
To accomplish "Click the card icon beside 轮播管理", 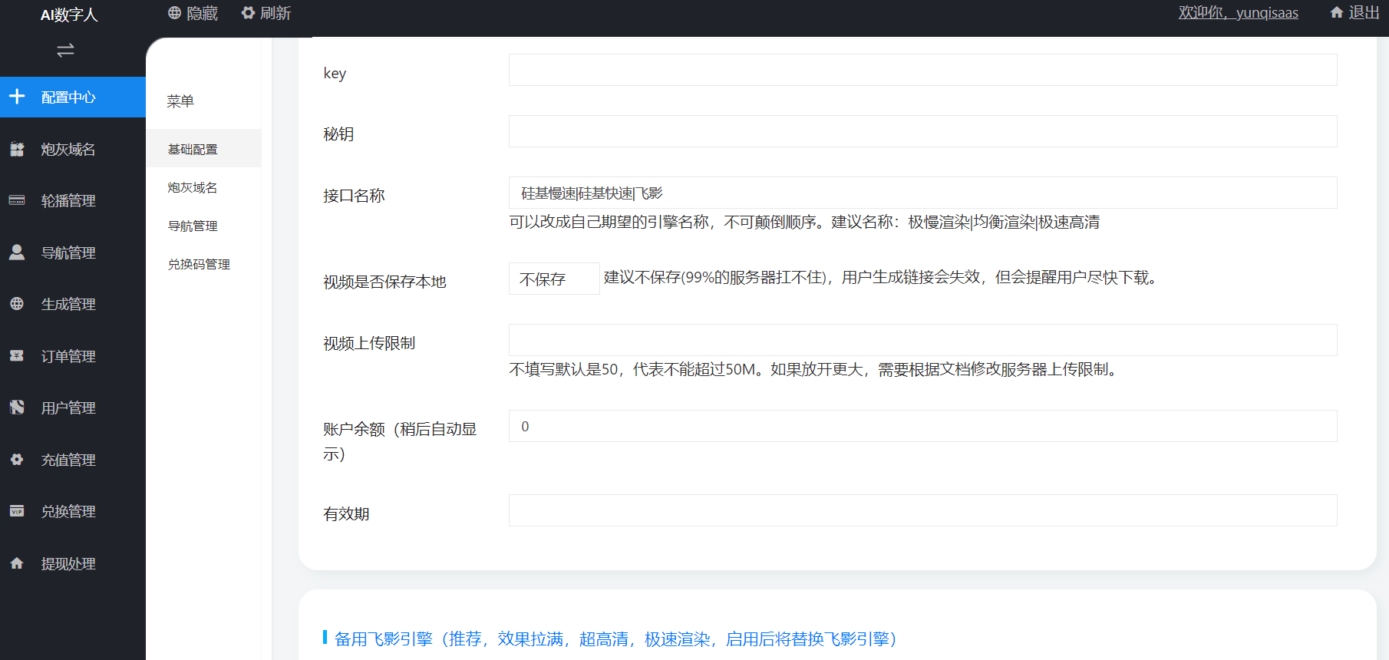I will pyautogui.click(x=17, y=200).
